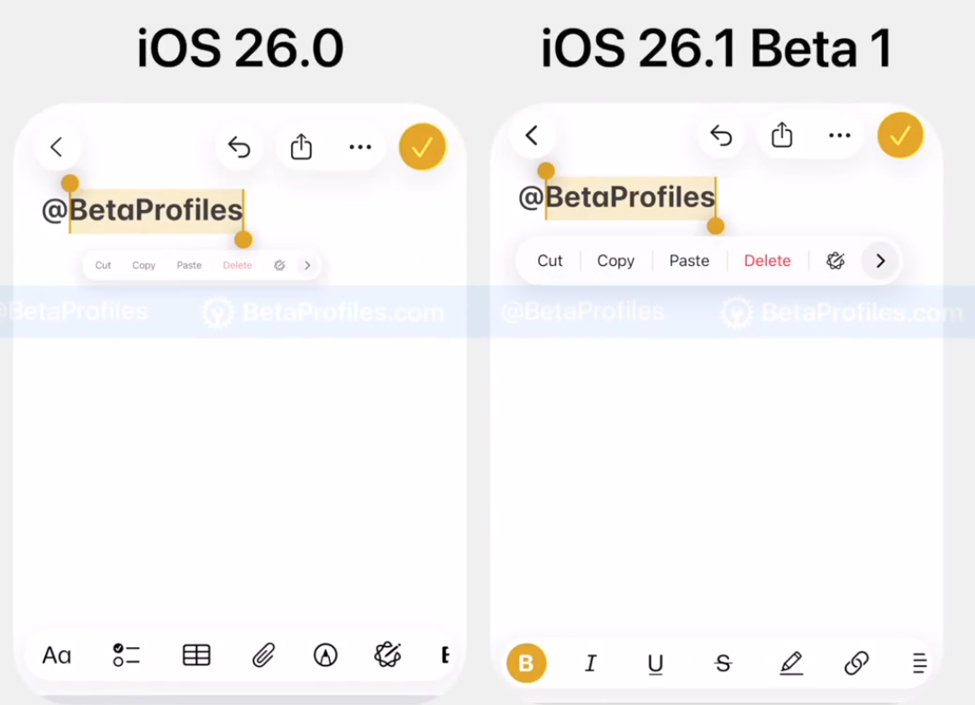Expand the small edit menu chevron under iOS 26.0
Image resolution: width=975 pixels, height=705 pixels.
pos(307,266)
